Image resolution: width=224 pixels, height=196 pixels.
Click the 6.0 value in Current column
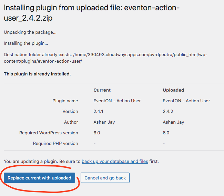pos(97,133)
